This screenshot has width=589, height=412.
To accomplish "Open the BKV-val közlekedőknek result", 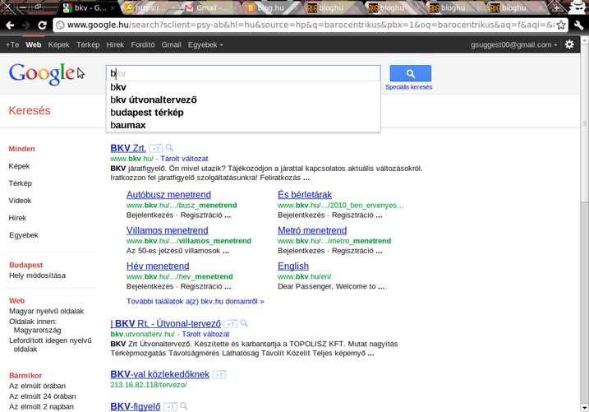I will [x=159, y=375].
